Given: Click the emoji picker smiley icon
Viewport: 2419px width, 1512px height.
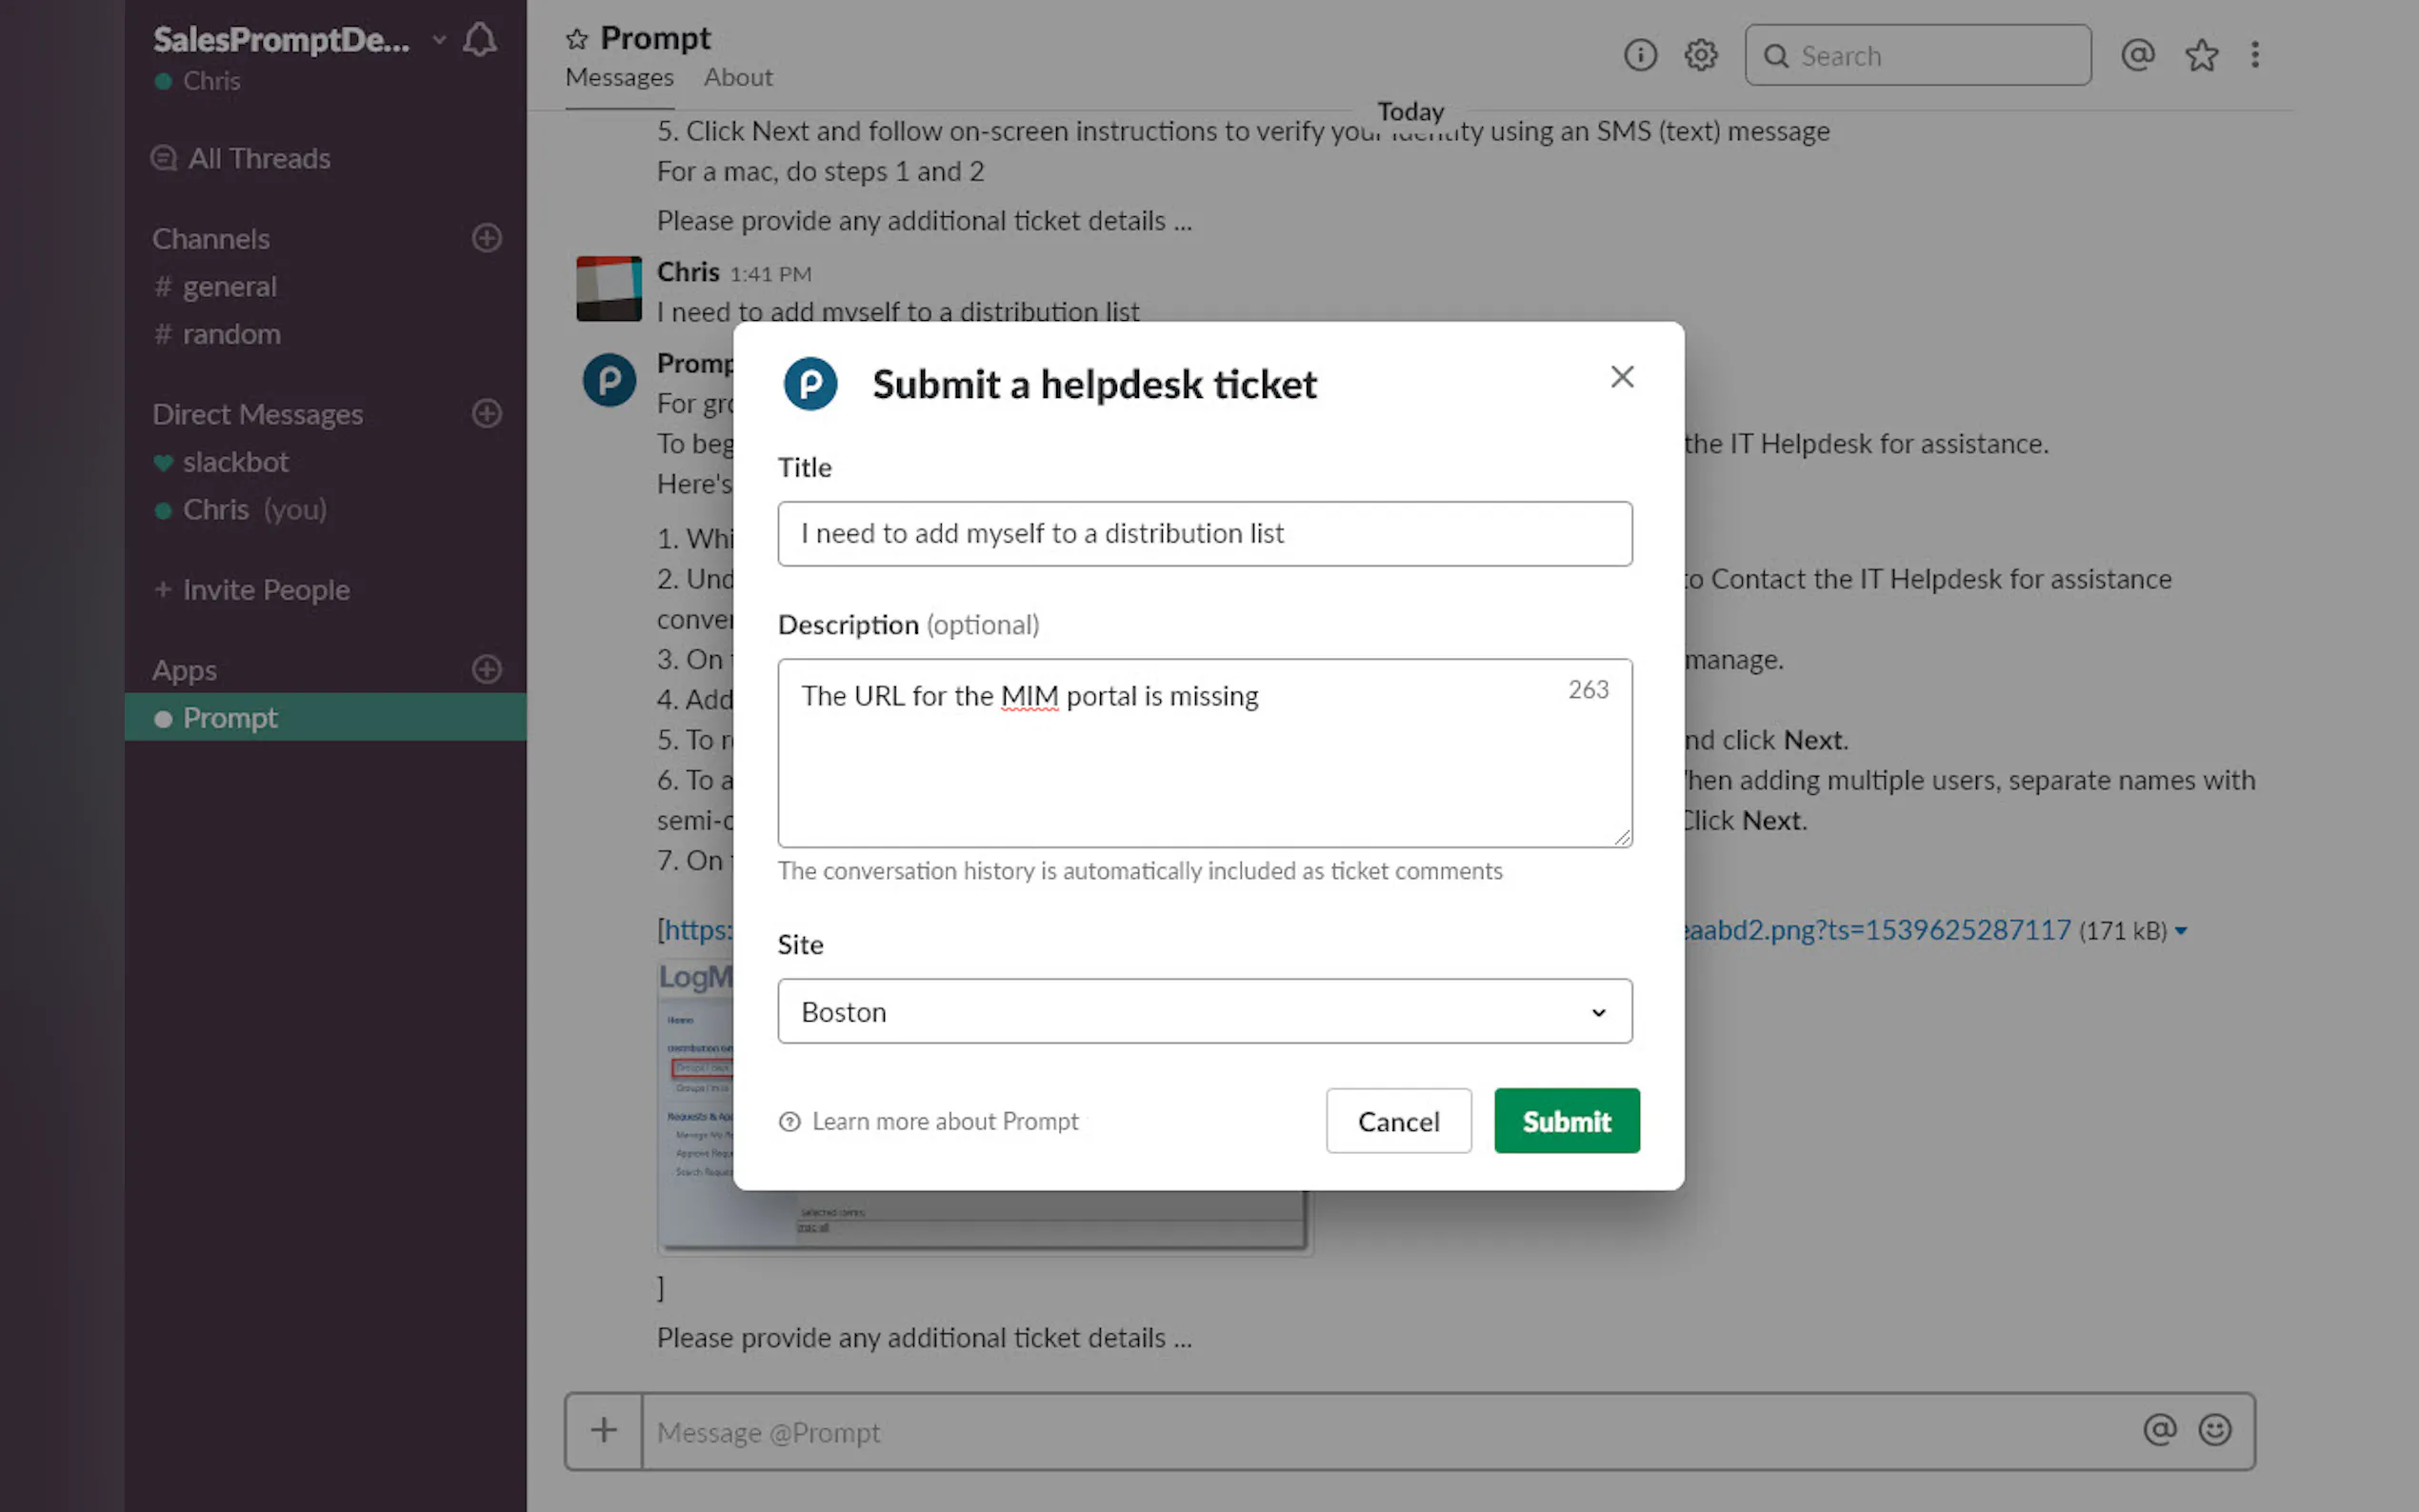Looking at the screenshot, I should [x=2214, y=1430].
